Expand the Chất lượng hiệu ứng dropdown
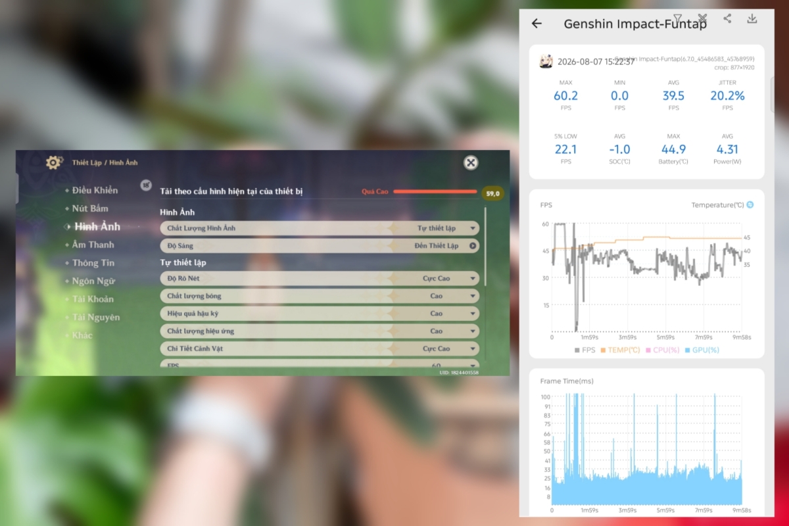The width and height of the screenshot is (789, 526). click(x=320, y=331)
